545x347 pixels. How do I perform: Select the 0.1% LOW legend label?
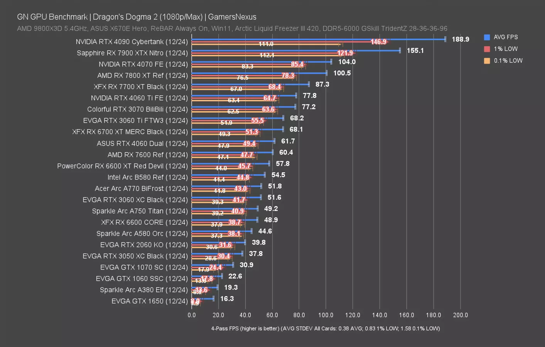(508, 61)
